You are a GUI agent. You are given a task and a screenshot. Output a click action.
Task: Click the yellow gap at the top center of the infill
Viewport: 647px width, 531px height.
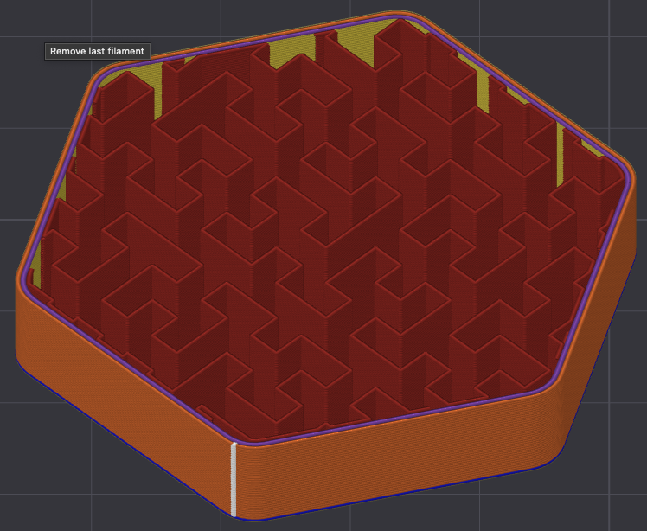pyautogui.click(x=292, y=48)
